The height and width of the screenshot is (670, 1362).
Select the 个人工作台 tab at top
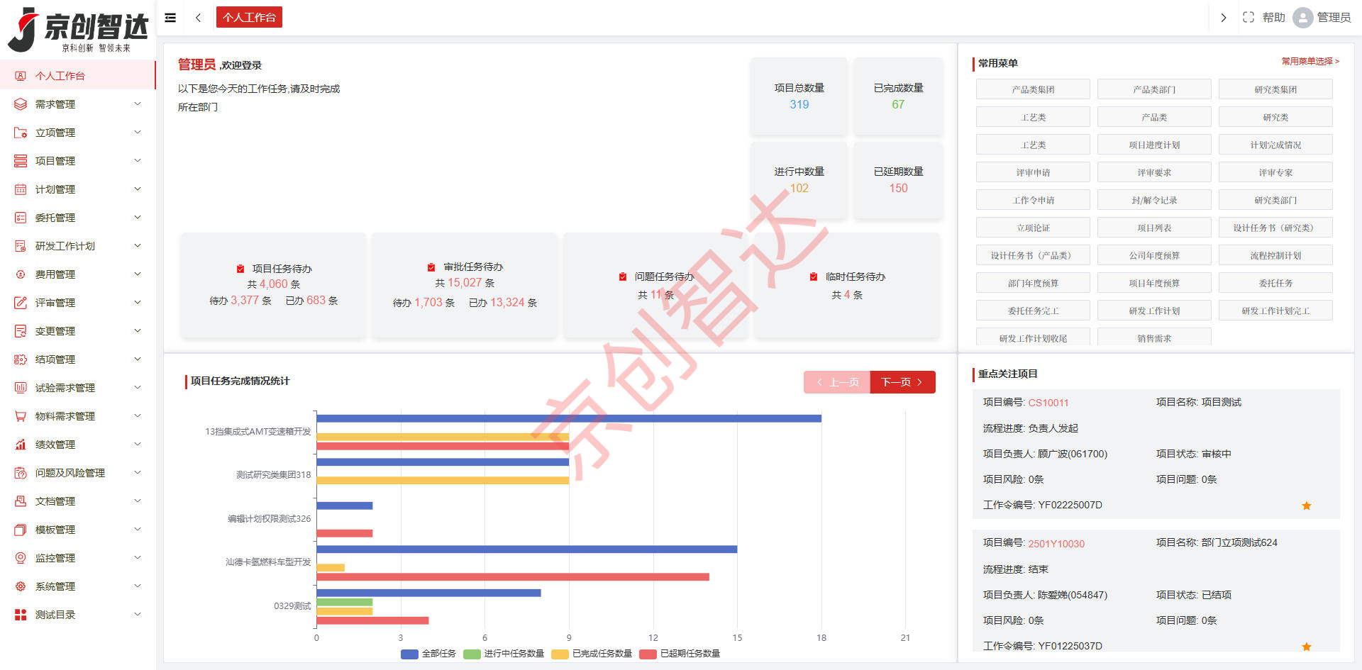point(249,18)
